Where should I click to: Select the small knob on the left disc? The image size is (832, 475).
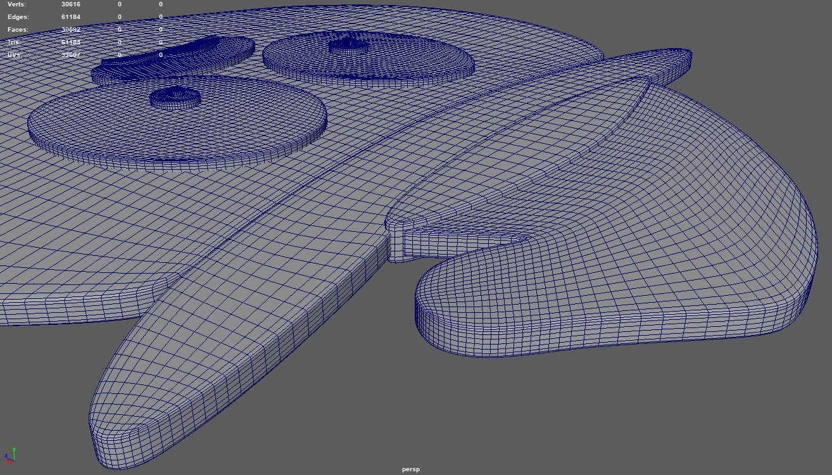[175, 97]
